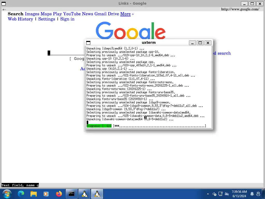The image size is (265, 199).
Task: Minimize the Links browser window
Action: tap(244, 4)
